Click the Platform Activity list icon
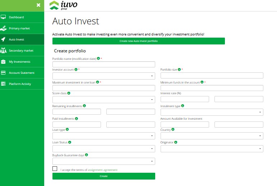Screen dimensions: 277x186 coord(4,84)
